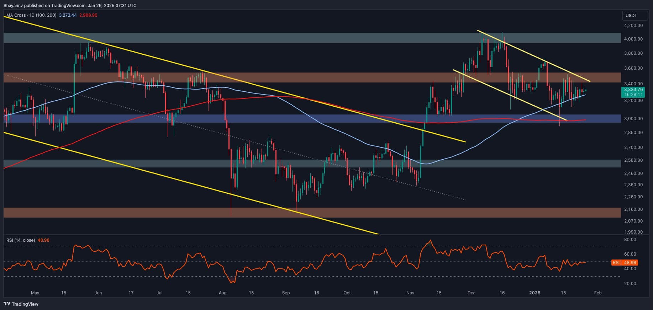This screenshot has width=653, height=310.
Task: Click the Feb label on time axis
Action: (598, 293)
